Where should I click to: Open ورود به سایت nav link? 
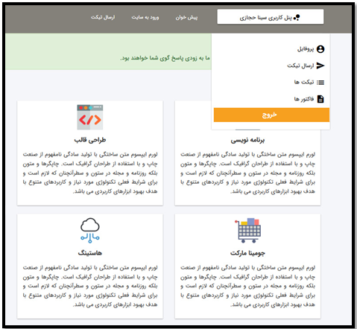[x=145, y=17]
